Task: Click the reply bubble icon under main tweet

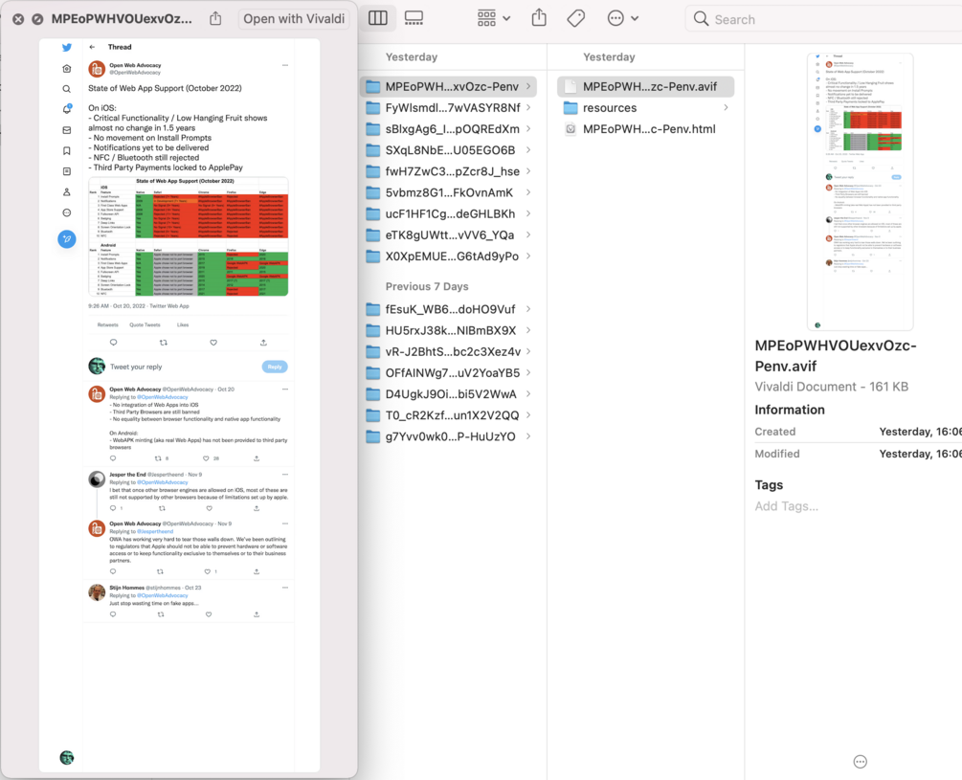Action: coord(114,343)
